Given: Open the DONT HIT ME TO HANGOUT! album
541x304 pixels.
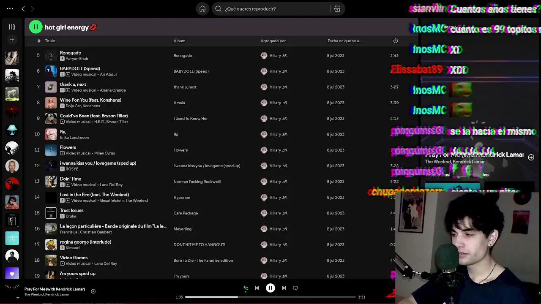Looking at the screenshot, I should (x=199, y=244).
